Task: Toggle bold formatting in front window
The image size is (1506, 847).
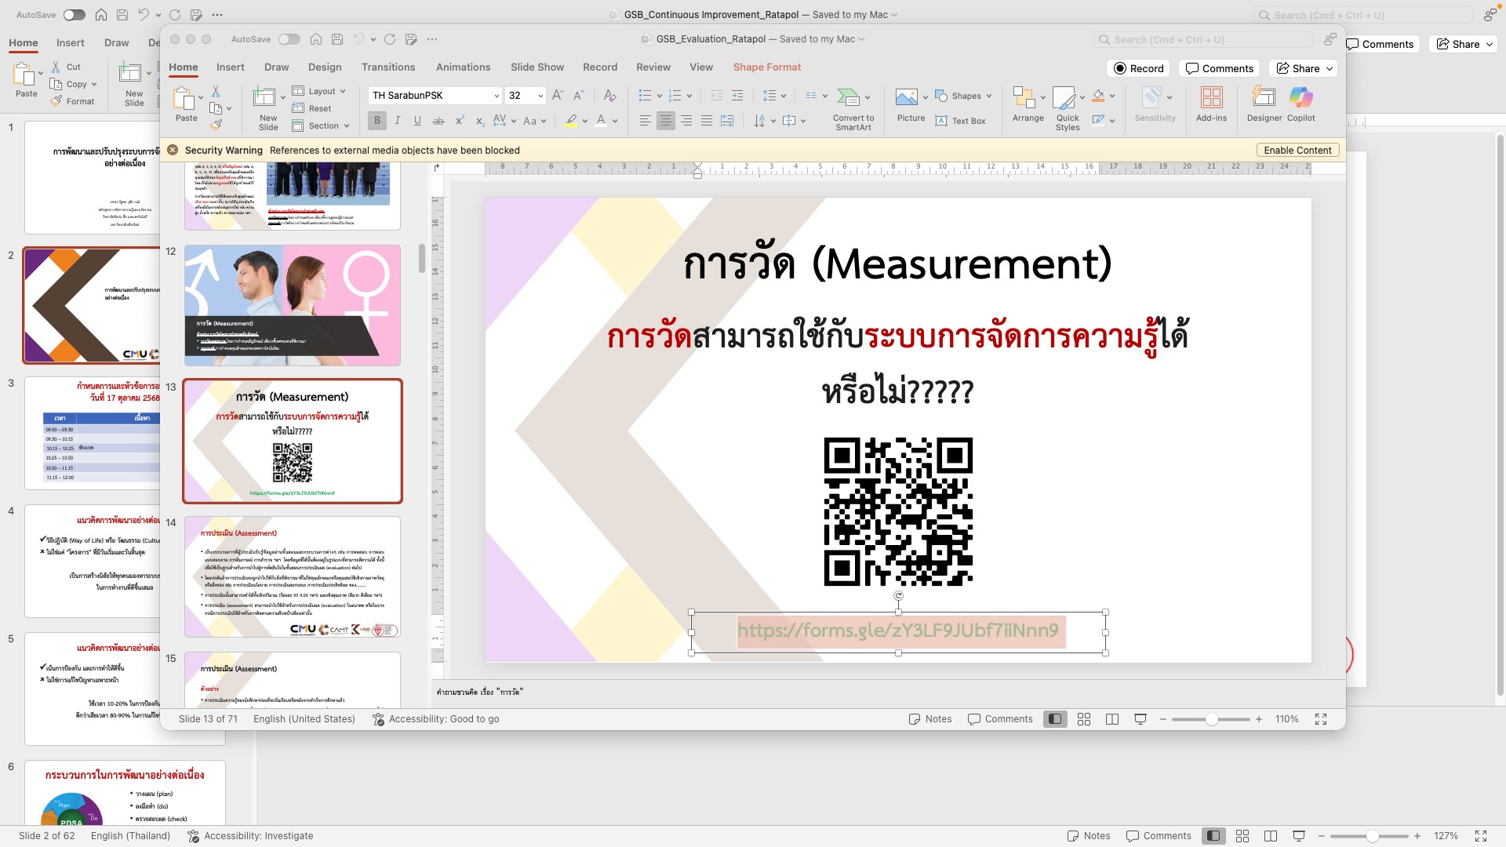Action: 377,121
